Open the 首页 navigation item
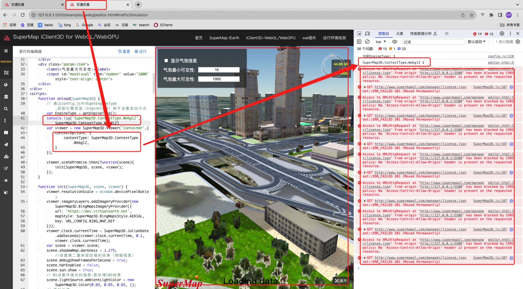This screenshot has width=523, height=289. [x=199, y=38]
